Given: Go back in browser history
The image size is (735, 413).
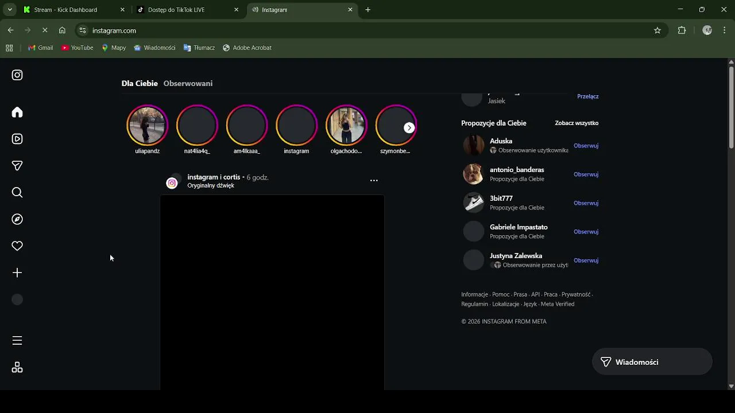Looking at the screenshot, I should [x=10, y=30].
